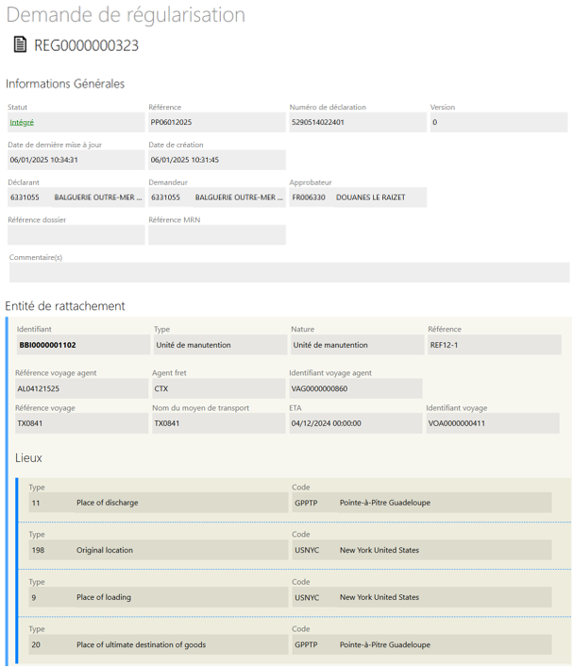Select the Approbateur field DOUANES LE RAIZET

357,197
